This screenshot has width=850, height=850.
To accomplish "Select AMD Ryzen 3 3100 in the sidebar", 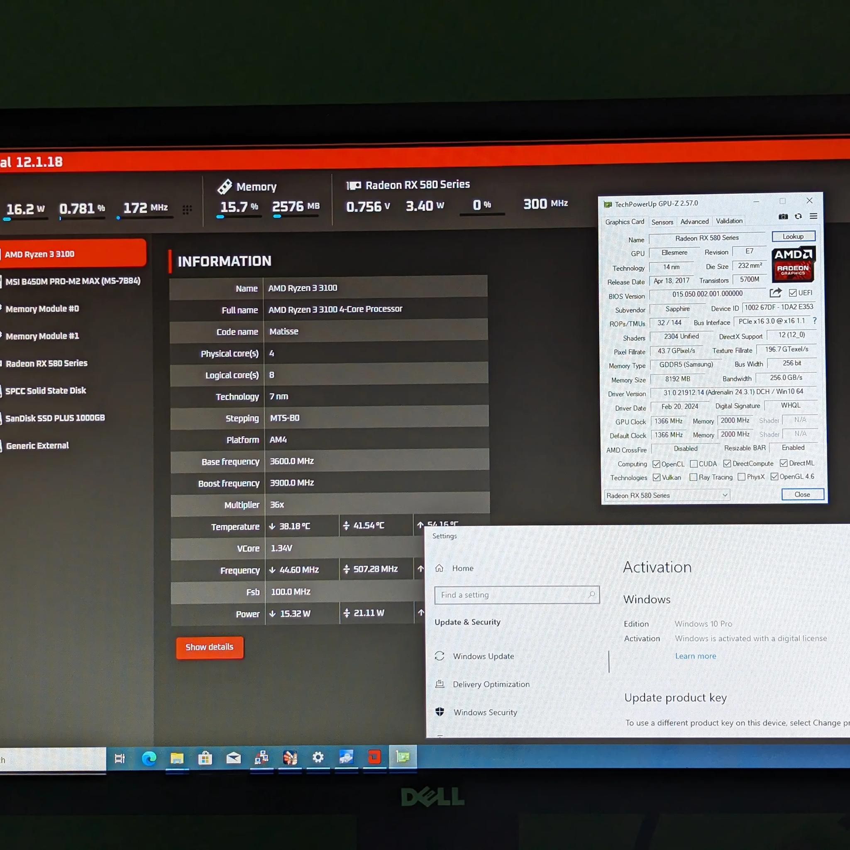I will pyautogui.click(x=73, y=254).
